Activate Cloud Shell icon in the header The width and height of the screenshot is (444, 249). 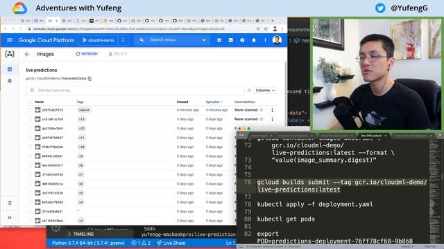pos(231,40)
